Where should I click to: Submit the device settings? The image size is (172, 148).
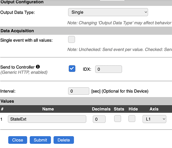40,140
